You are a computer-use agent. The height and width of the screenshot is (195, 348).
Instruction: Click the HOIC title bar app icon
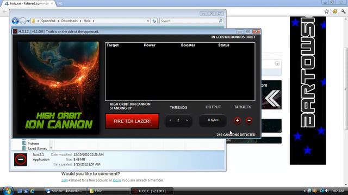[x=15, y=31]
